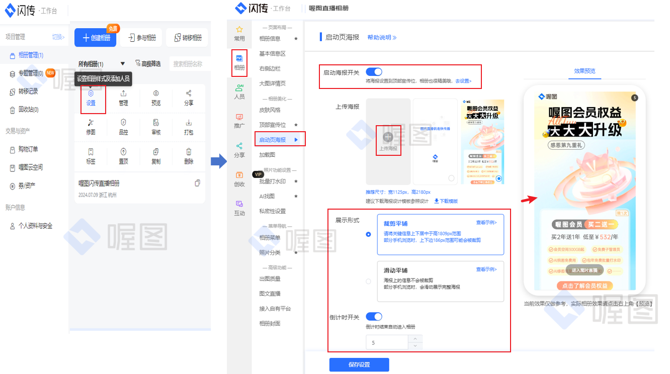The width and height of the screenshot is (670, 374).
Task: Open 个人资料与安全 menu item
Action: 34,226
